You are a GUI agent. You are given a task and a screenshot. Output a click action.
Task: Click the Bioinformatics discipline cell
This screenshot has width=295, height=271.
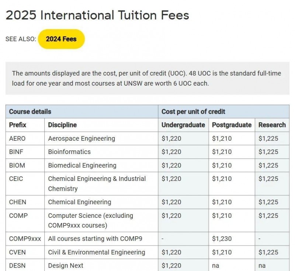click(x=101, y=152)
